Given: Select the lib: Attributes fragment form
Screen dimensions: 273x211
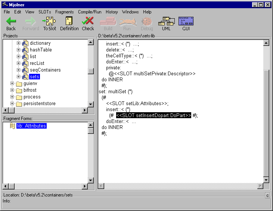Looking at the screenshot, I should coord(31,126).
